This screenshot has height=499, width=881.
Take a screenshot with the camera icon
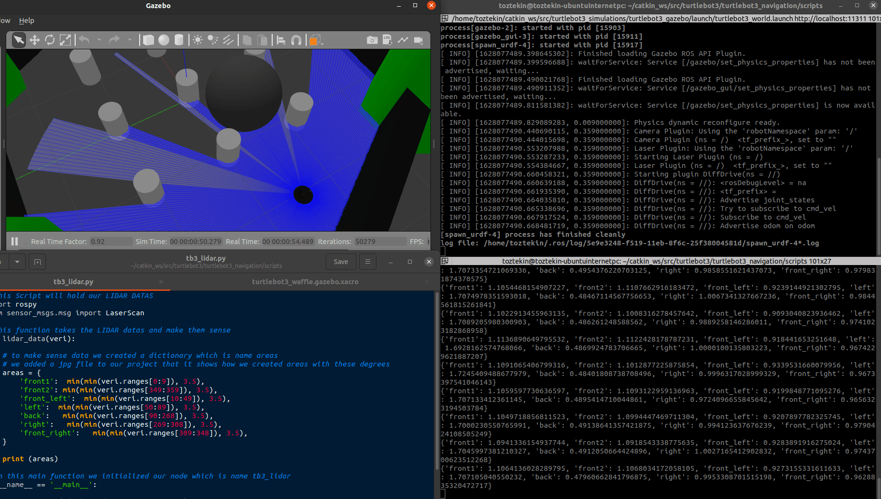click(x=372, y=40)
